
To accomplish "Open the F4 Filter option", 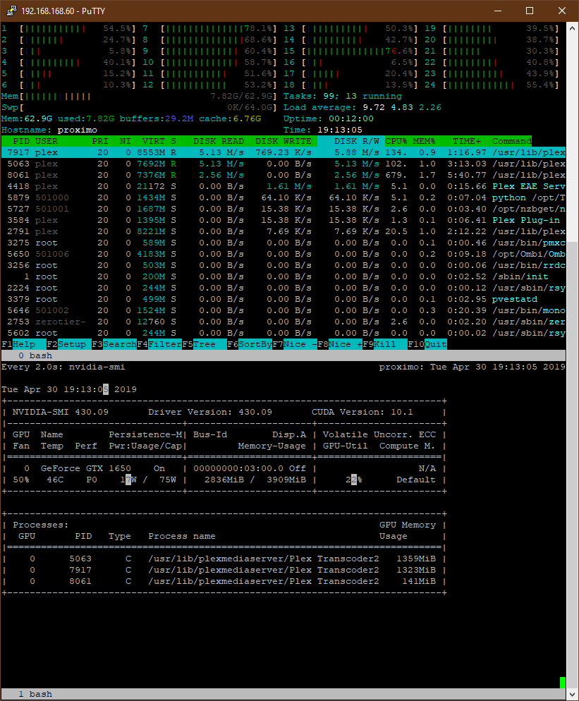I will [159, 344].
